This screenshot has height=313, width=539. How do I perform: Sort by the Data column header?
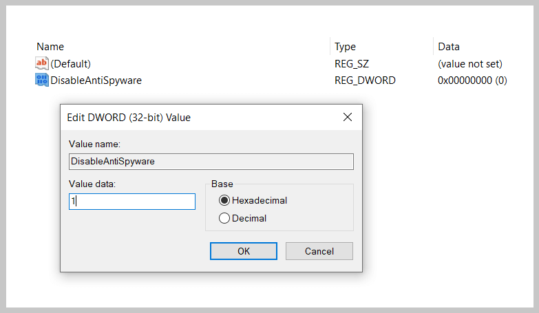coord(449,46)
